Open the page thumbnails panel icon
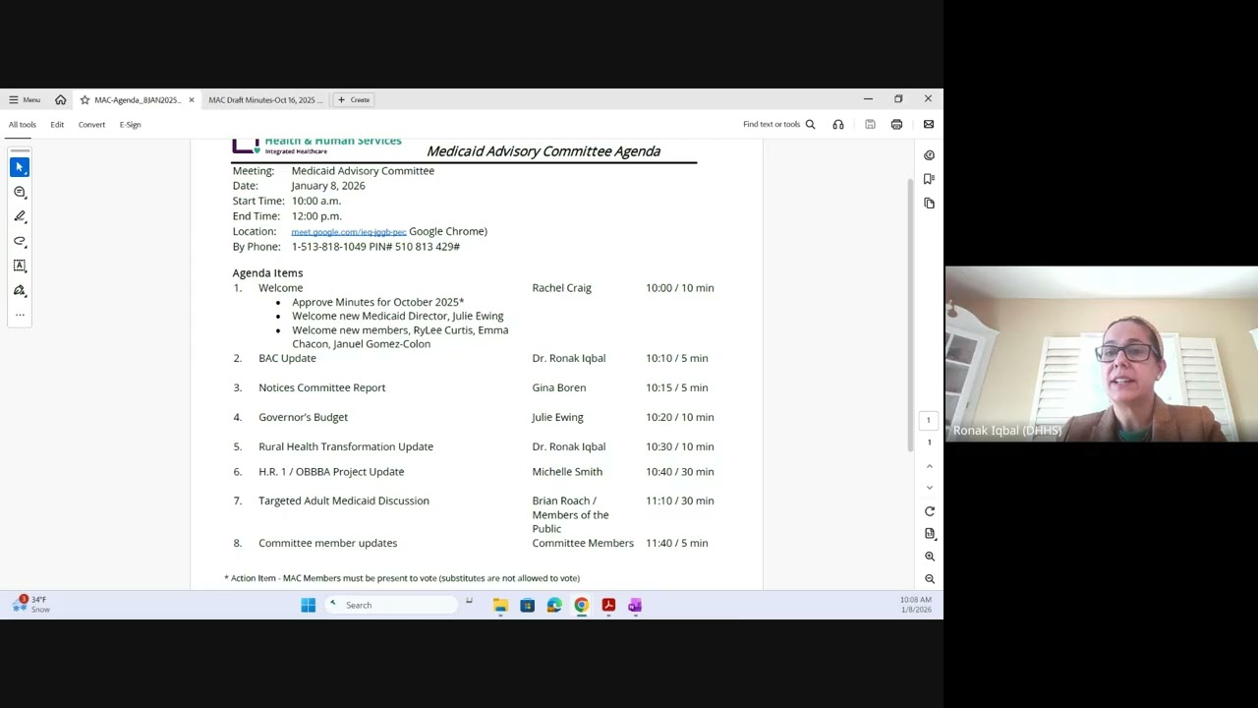 point(929,203)
